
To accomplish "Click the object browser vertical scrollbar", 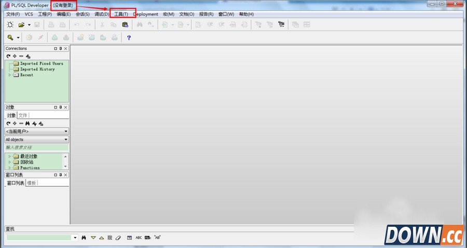I will (65, 161).
